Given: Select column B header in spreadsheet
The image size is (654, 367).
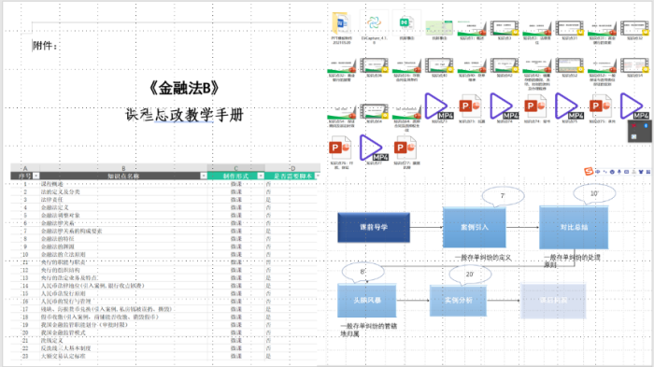Looking at the screenshot, I should pos(123,168).
